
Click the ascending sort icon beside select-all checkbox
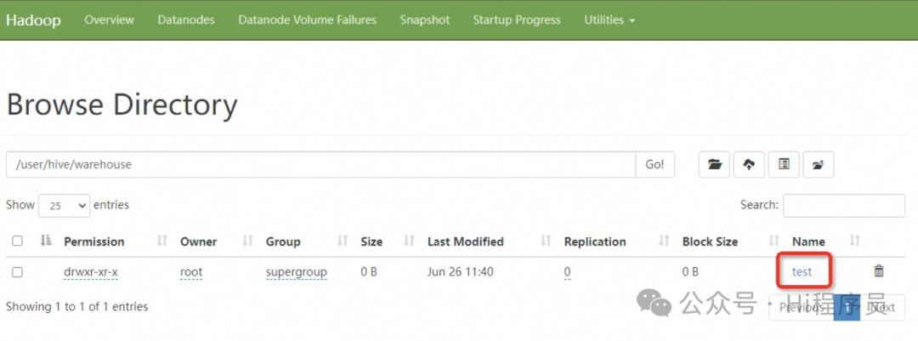coord(46,240)
